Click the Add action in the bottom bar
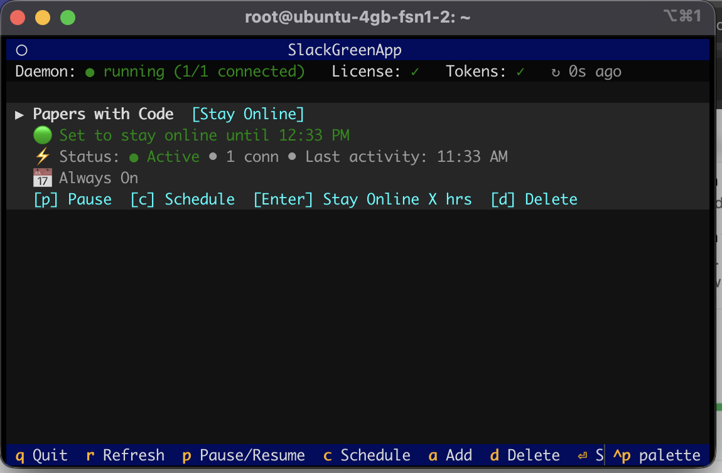Image resolution: width=722 pixels, height=473 pixels. tap(450, 455)
